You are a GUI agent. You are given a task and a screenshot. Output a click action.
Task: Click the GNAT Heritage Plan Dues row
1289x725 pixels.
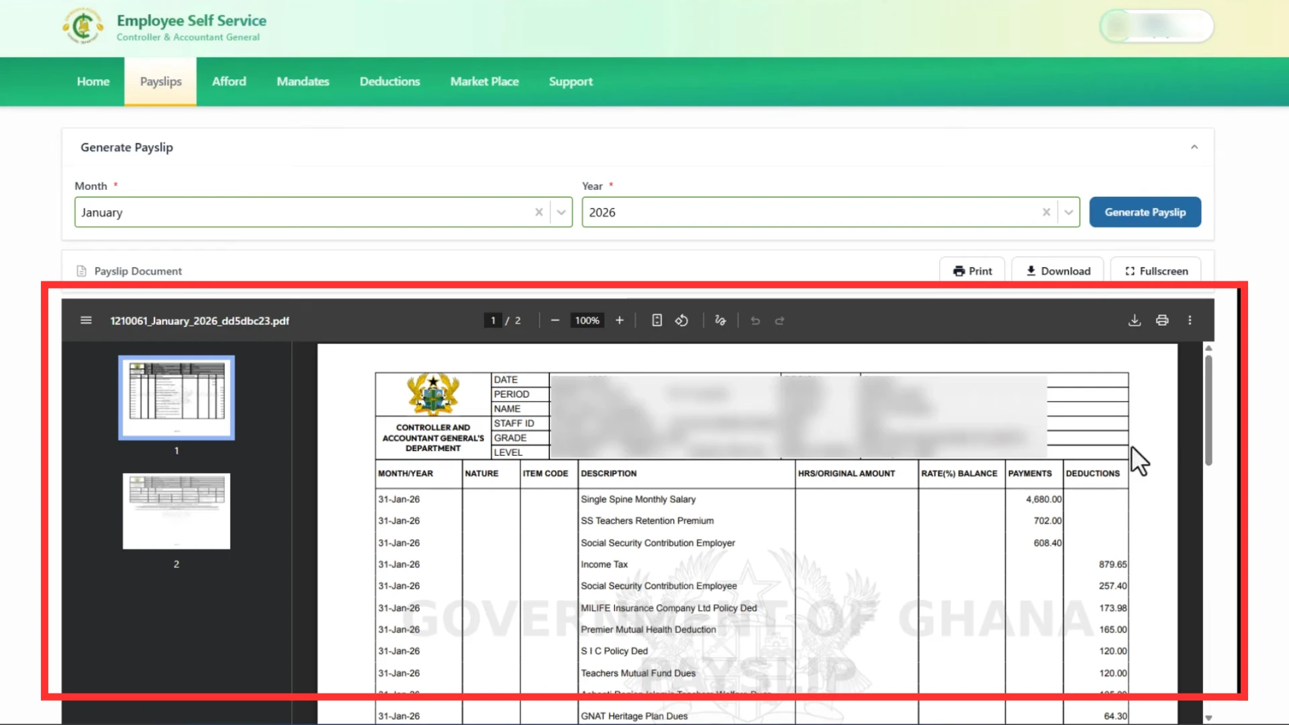(752, 716)
